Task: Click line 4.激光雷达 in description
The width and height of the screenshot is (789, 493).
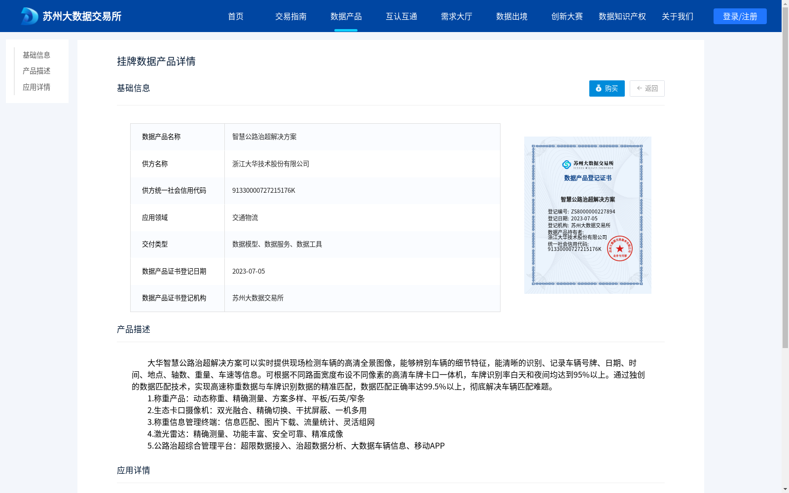Action: pyautogui.click(x=245, y=434)
